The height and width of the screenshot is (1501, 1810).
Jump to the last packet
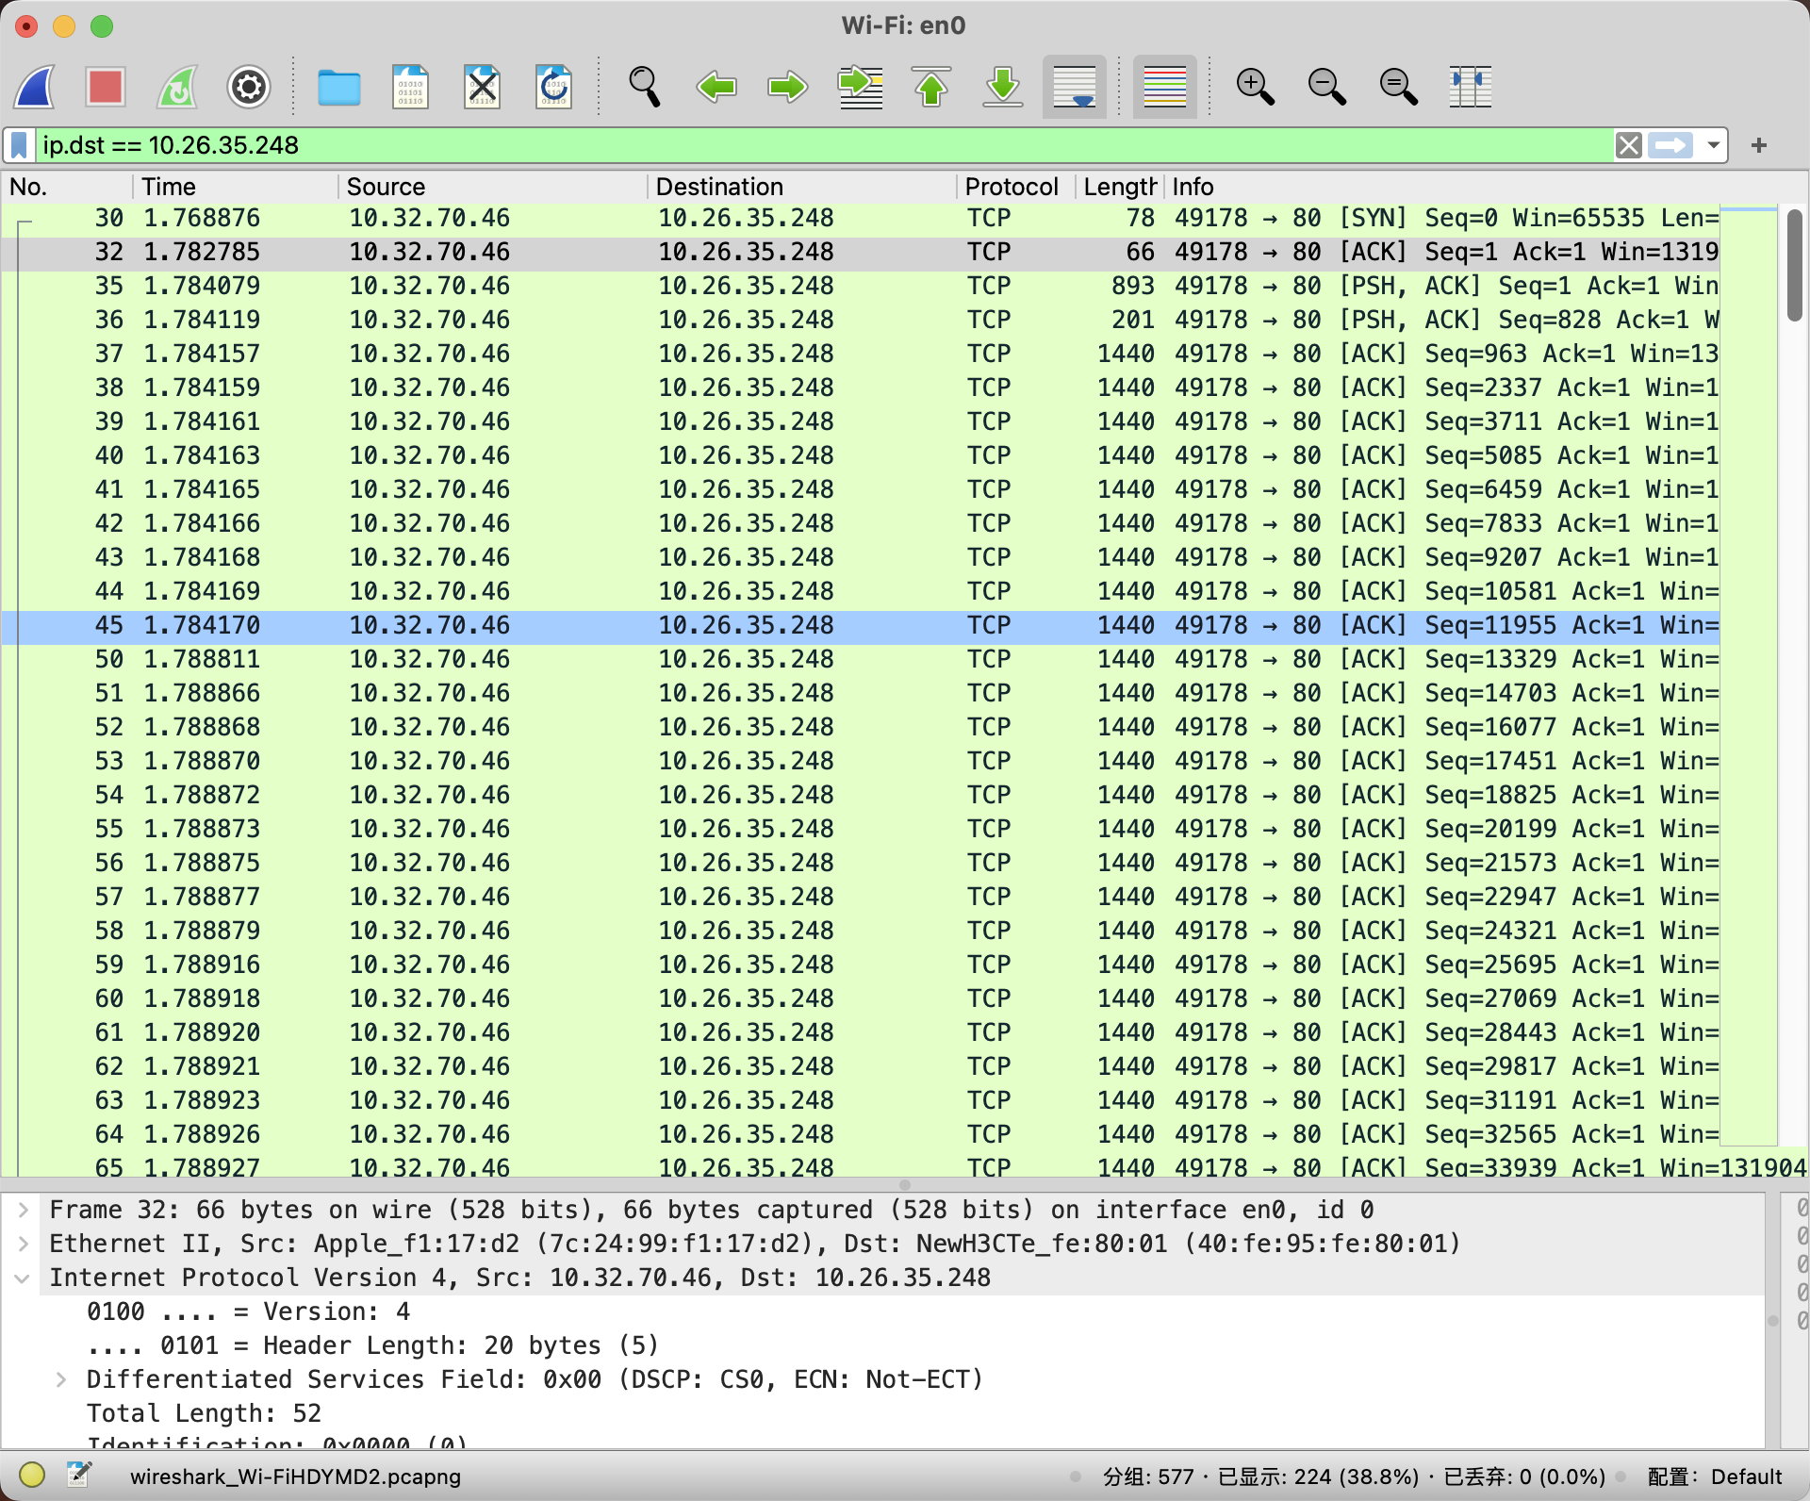[1003, 87]
